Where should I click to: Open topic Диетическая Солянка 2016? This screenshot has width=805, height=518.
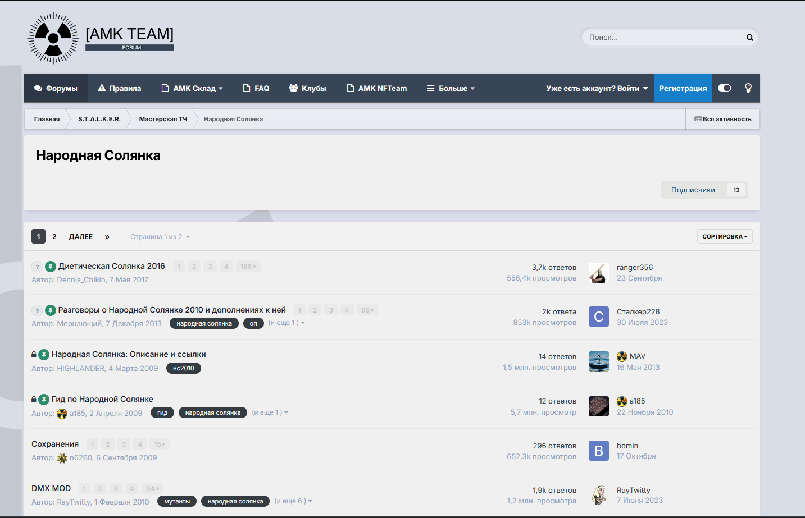click(x=112, y=266)
